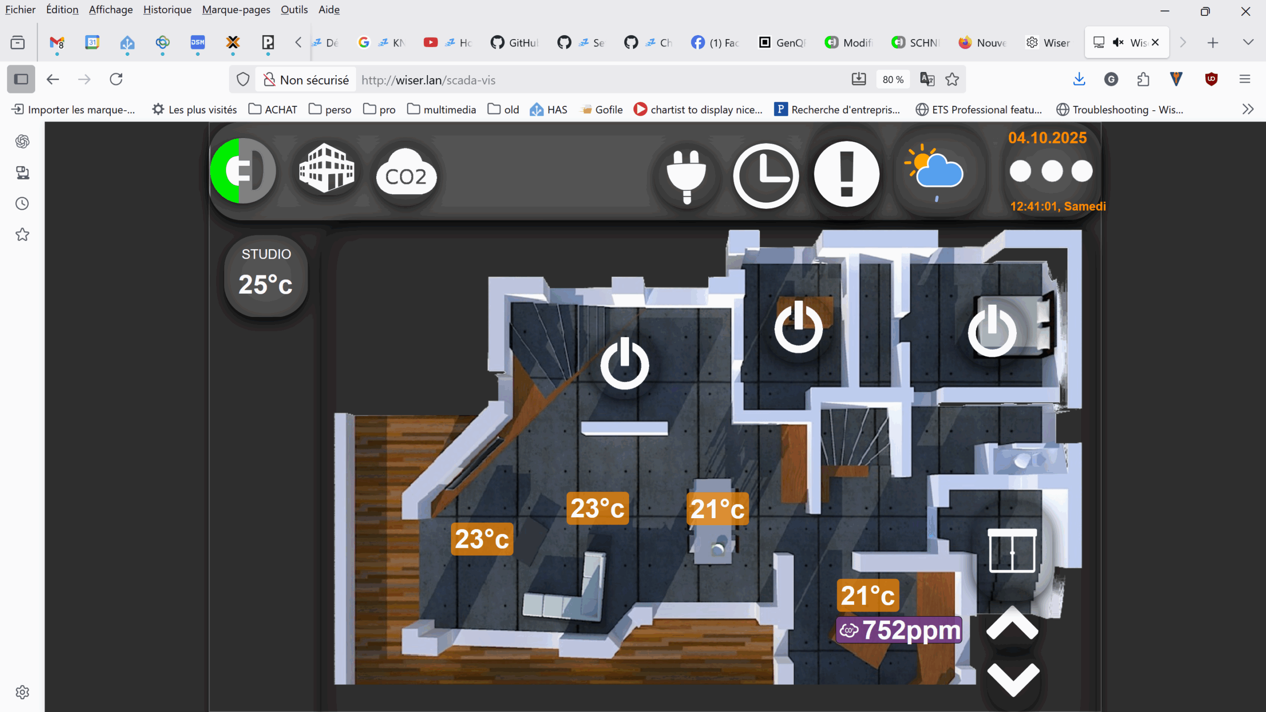Open the Historique menu

pyautogui.click(x=167, y=9)
